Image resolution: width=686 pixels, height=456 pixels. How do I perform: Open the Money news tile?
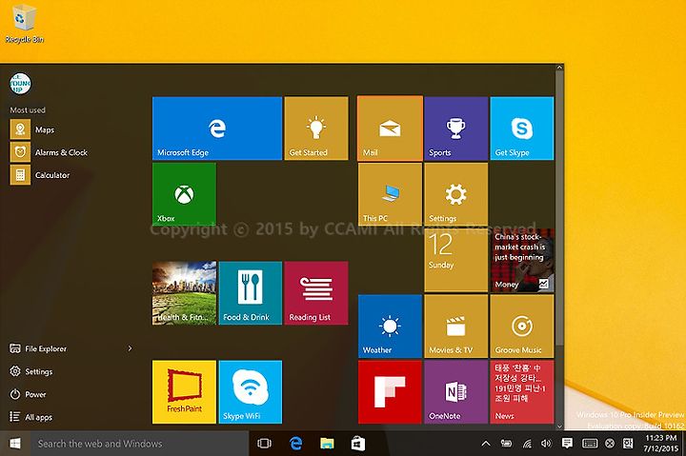[x=522, y=260]
